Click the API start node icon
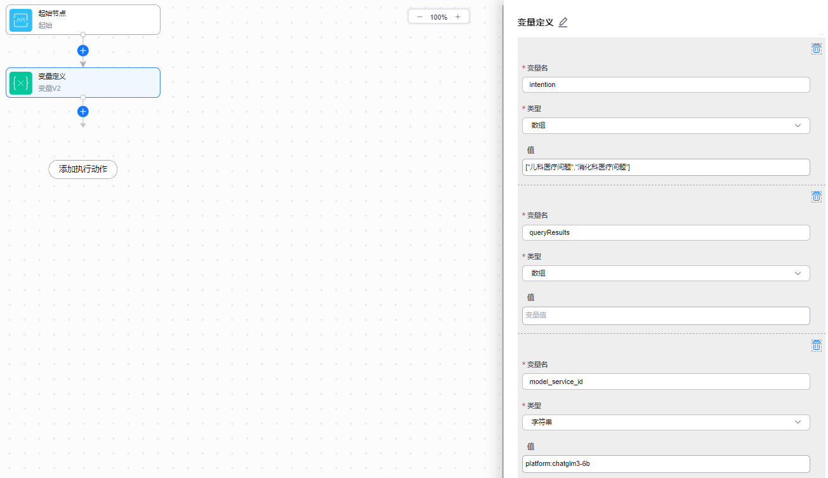828x478 pixels. pyautogui.click(x=21, y=20)
